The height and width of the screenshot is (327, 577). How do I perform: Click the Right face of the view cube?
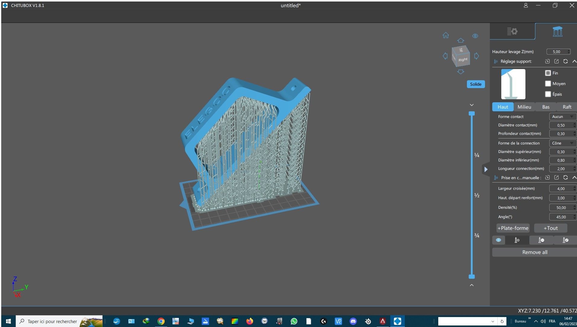(463, 59)
